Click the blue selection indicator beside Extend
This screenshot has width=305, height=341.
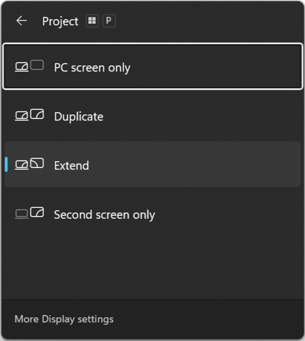click(6, 165)
